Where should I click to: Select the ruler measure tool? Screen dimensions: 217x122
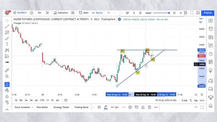point(7,70)
